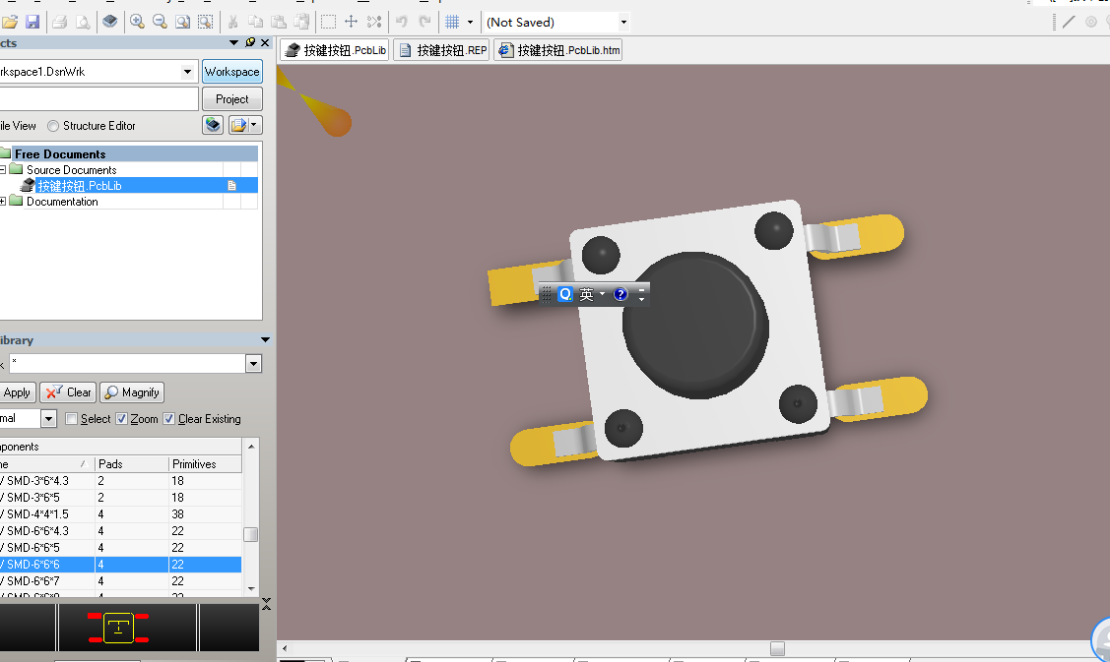Open the Normal mode dropdown
Screen dimensions: 1110x662
click(x=48, y=419)
